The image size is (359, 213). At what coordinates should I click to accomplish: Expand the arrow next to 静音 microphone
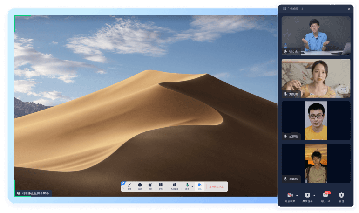192,186
